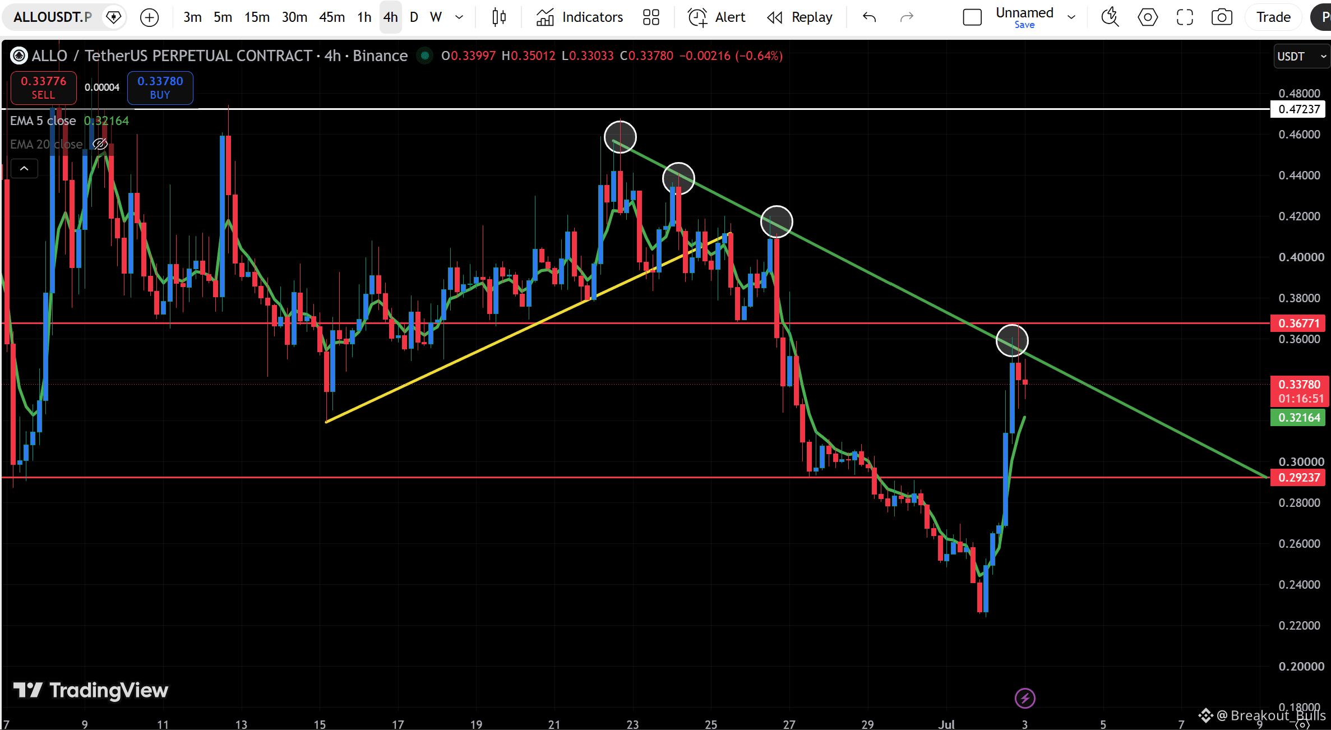This screenshot has width=1331, height=730.
Task: Click the 0.47237 white price label
Action: 1298,109
